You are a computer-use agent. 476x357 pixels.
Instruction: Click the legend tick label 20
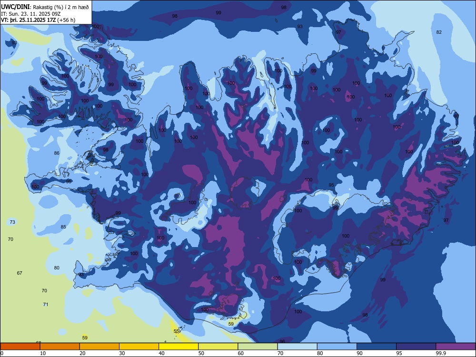pyautogui.click(x=82, y=353)
